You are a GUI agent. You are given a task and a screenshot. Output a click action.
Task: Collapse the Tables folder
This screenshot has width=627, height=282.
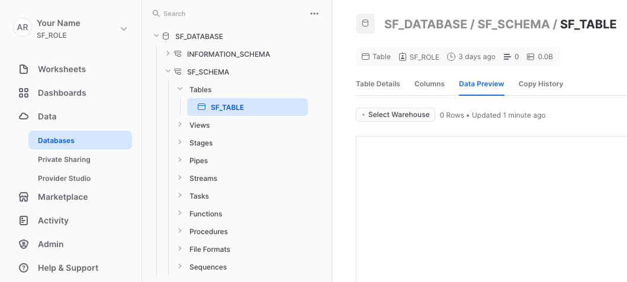(x=180, y=89)
